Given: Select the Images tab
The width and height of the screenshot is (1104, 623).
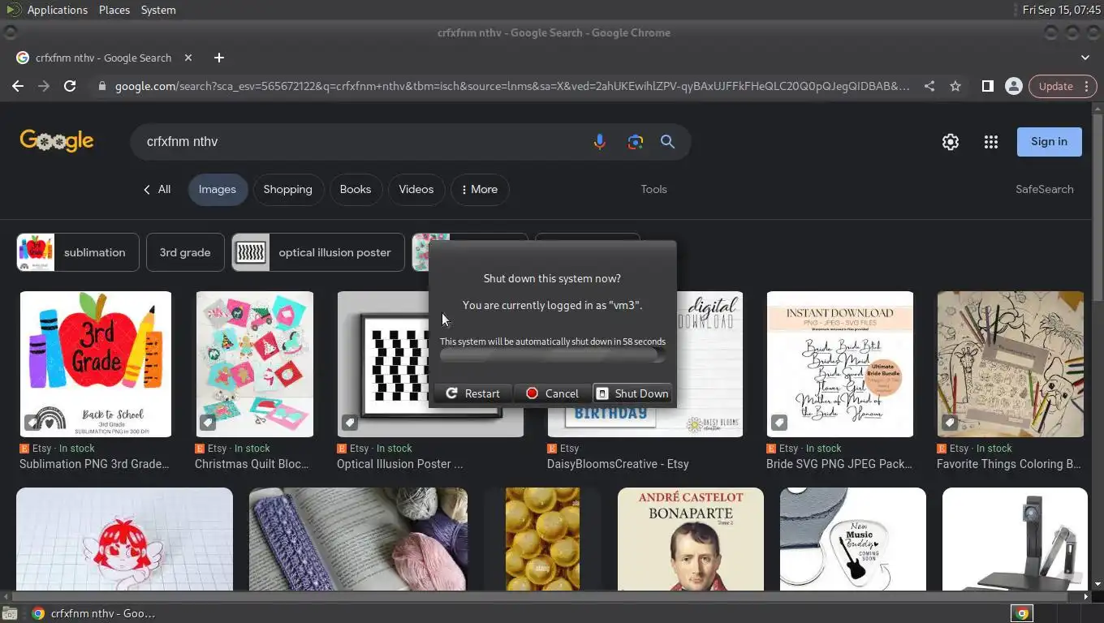Looking at the screenshot, I should click(x=217, y=189).
